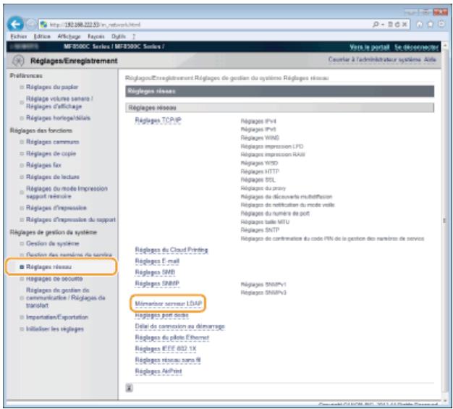453x409 pixels.
Task: Click the stop loading X icon
Action: click(x=405, y=25)
